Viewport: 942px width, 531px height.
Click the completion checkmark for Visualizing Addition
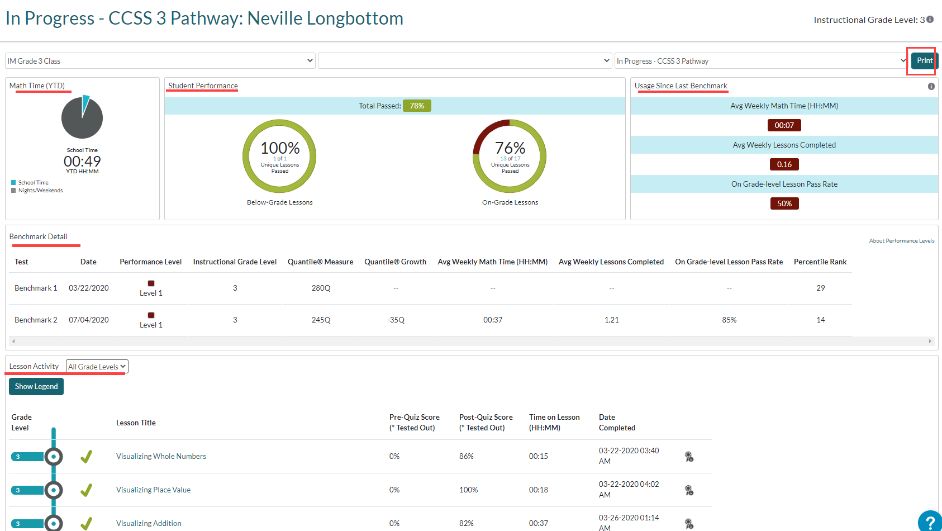click(x=86, y=523)
